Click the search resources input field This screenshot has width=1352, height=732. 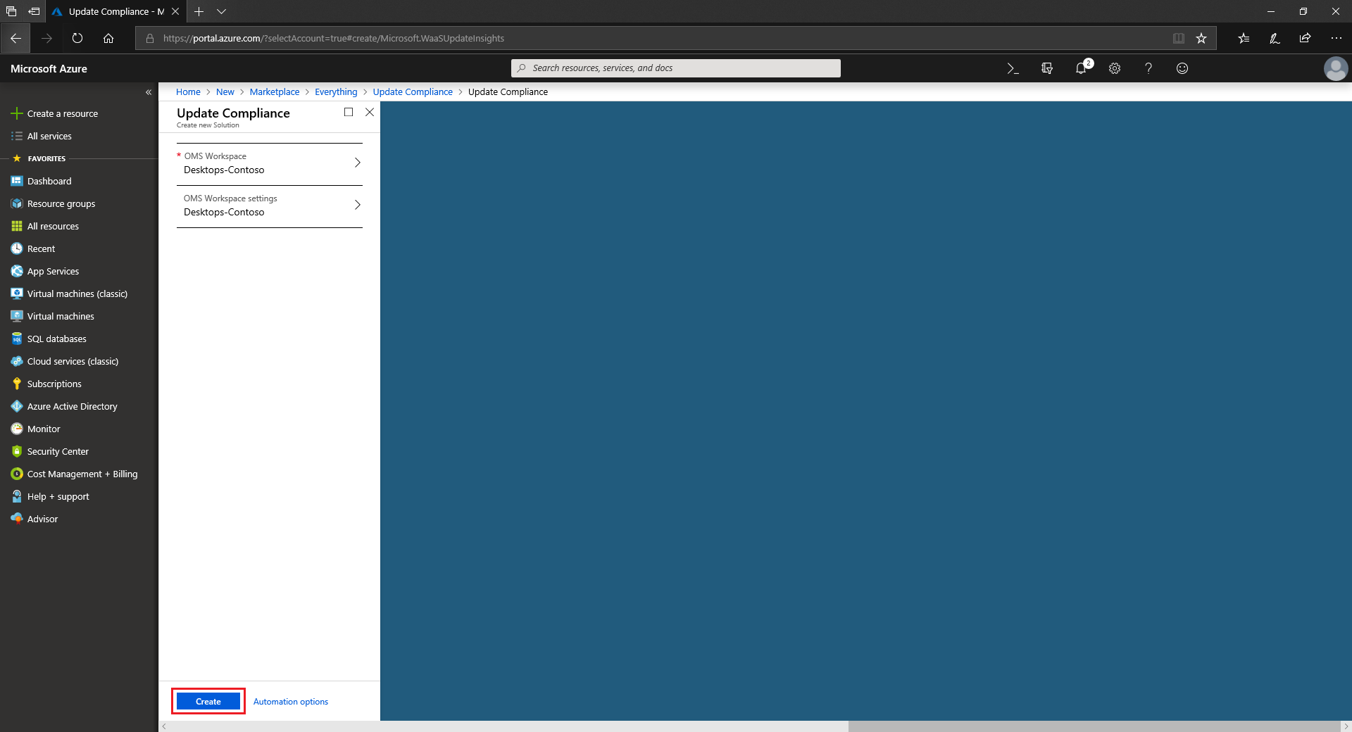676,68
